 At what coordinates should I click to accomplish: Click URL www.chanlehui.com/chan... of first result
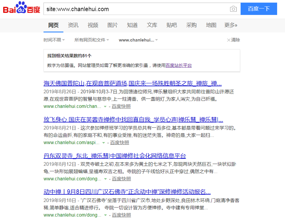tap(72, 106)
